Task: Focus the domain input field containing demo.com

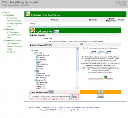Action: [75, 39]
